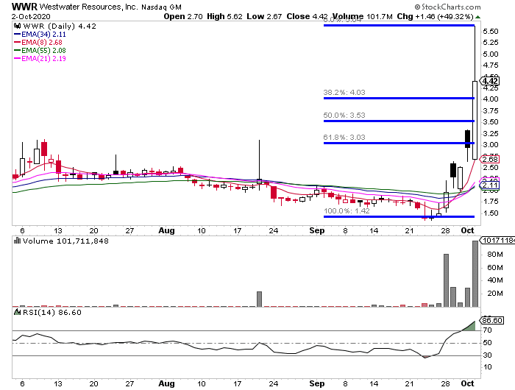Image resolution: width=515 pixels, height=390 pixels.
Task: Select the EMA(55) 2.08 legend entry
Action: point(40,51)
